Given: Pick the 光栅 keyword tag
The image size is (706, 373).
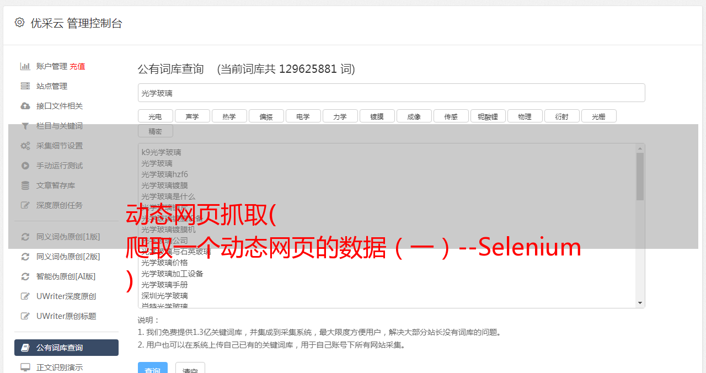Looking at the screenshot, I should click(x=598, y=116).
